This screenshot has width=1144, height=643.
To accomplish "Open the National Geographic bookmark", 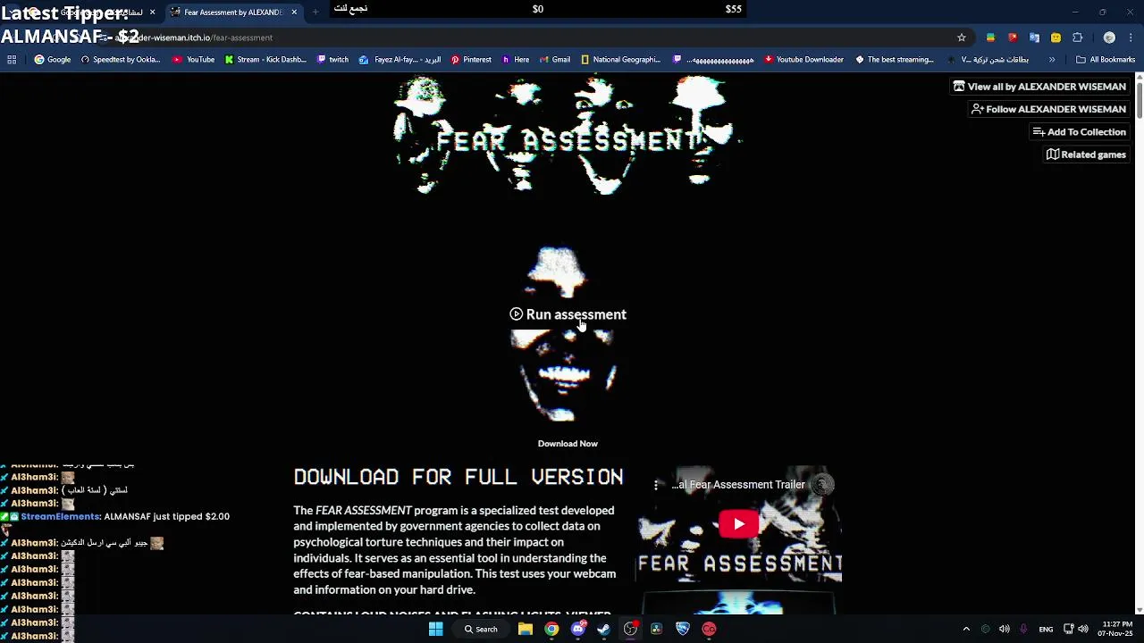I will point(621,60).
